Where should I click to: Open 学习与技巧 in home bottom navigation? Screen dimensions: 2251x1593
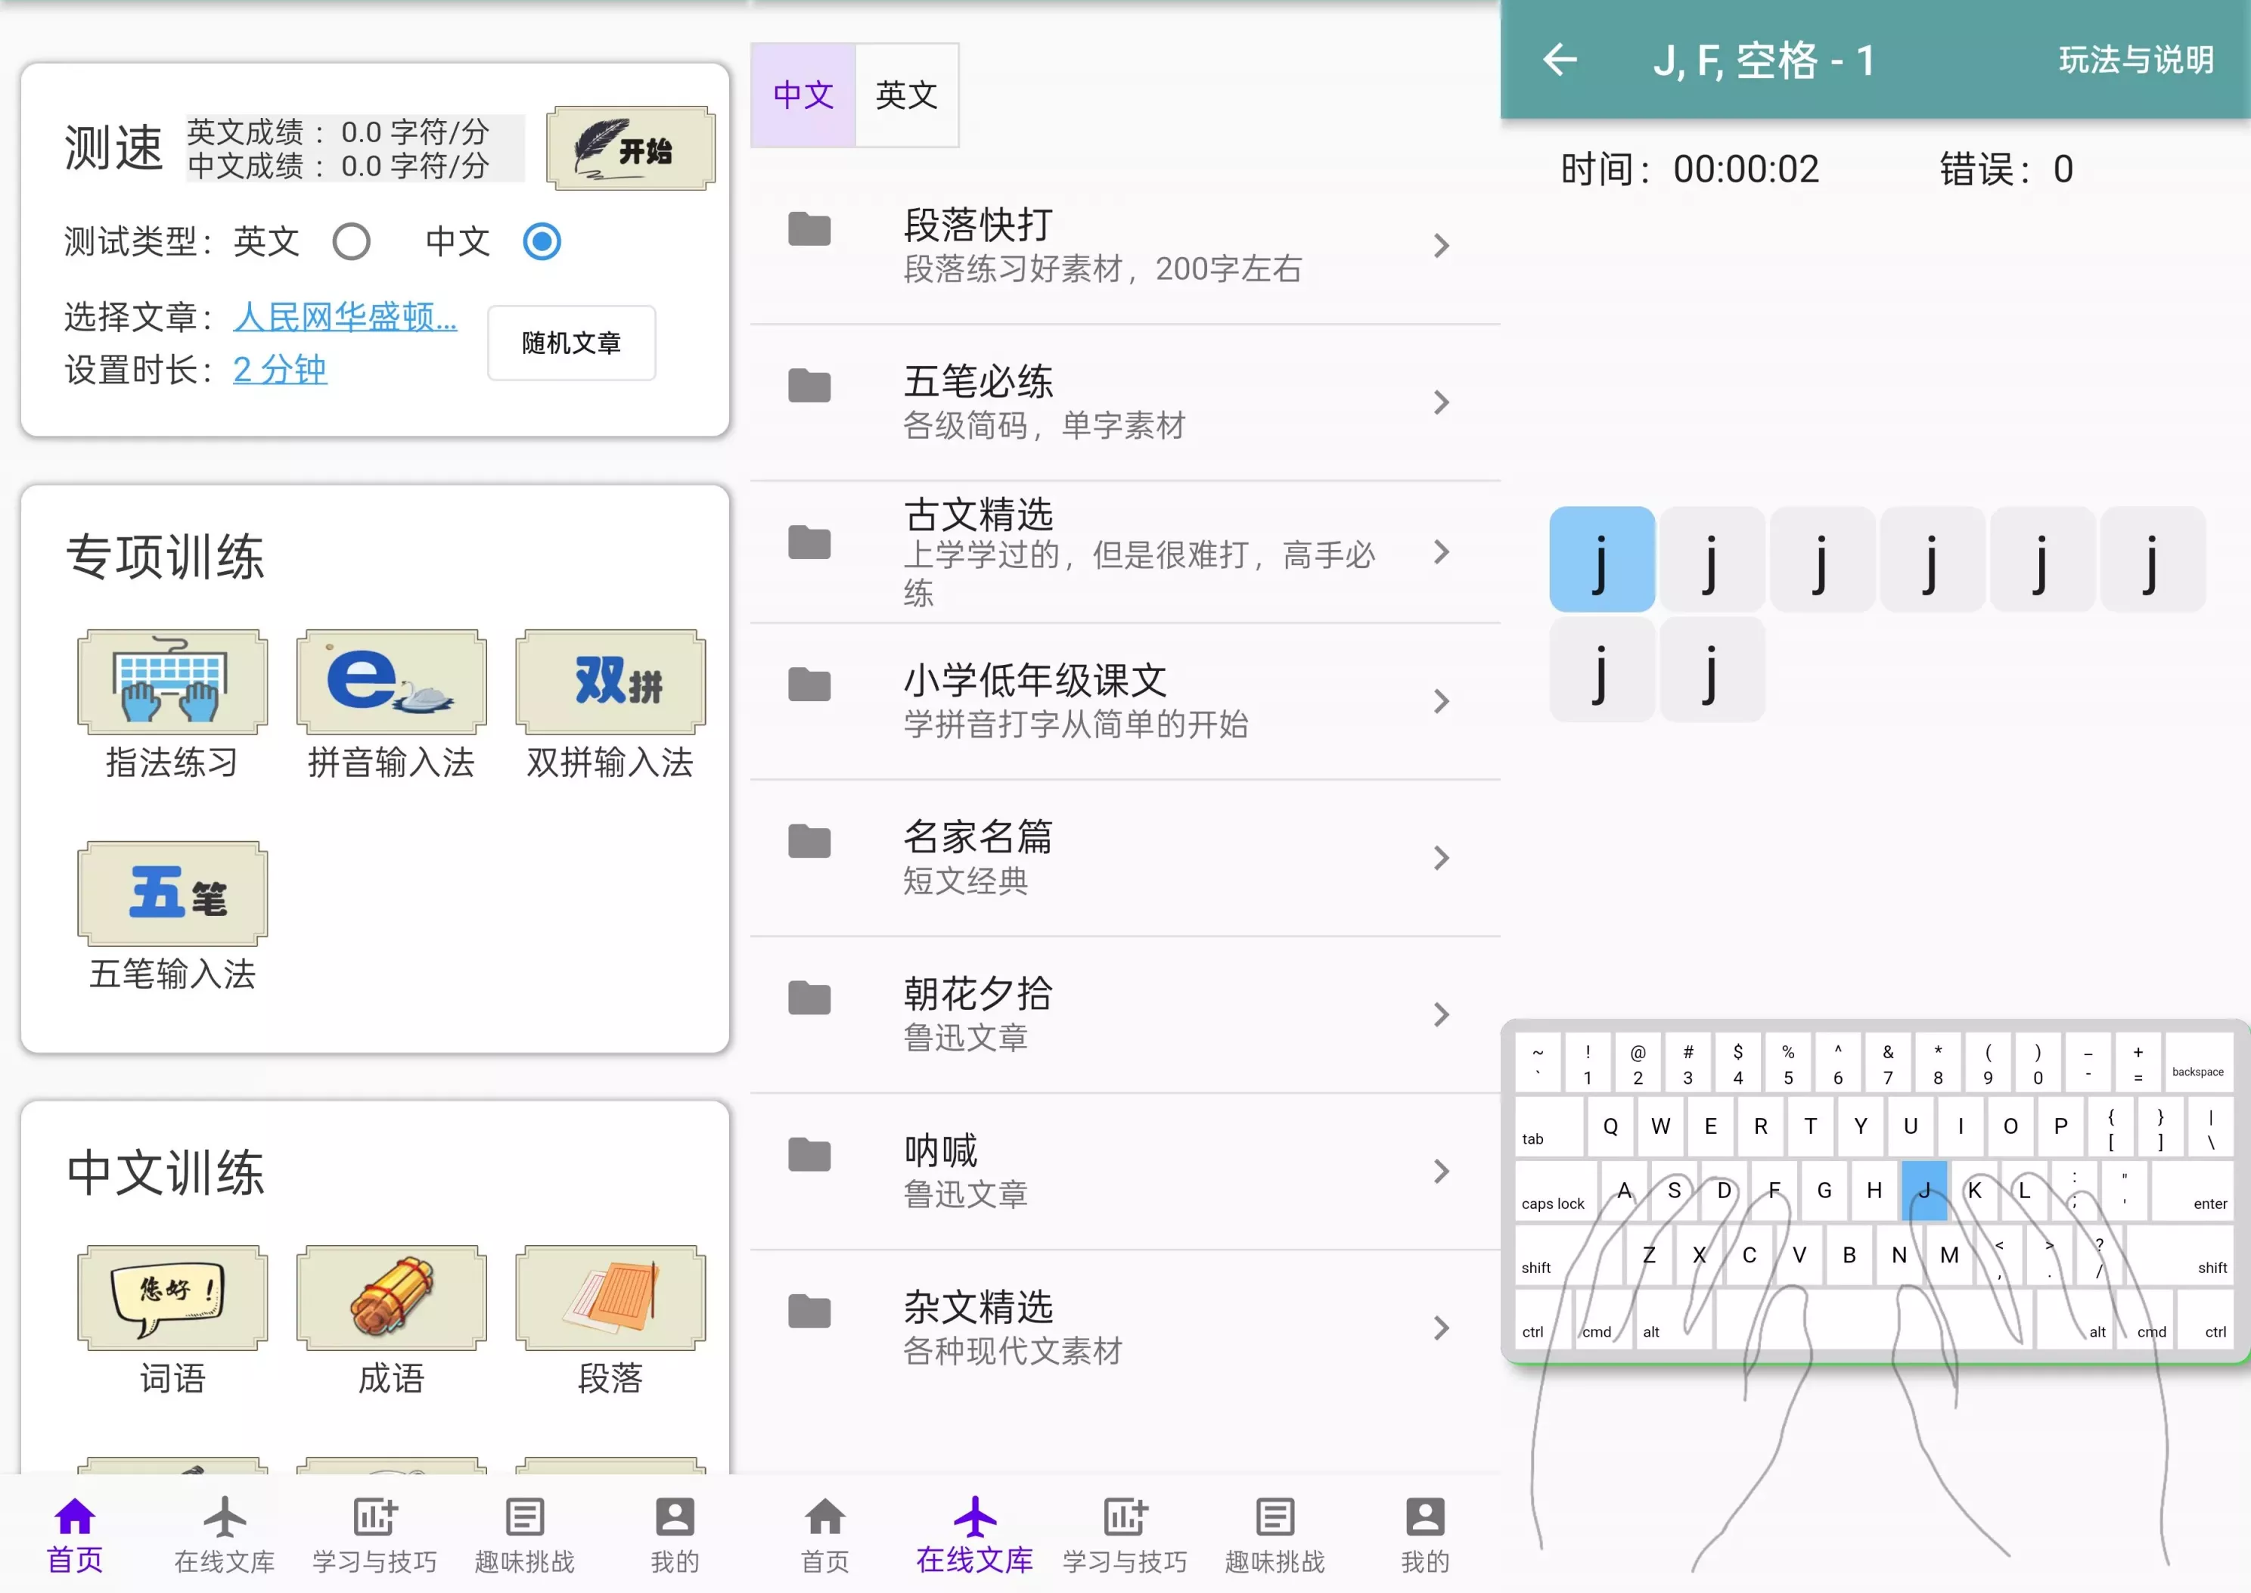pos(374,1534)
